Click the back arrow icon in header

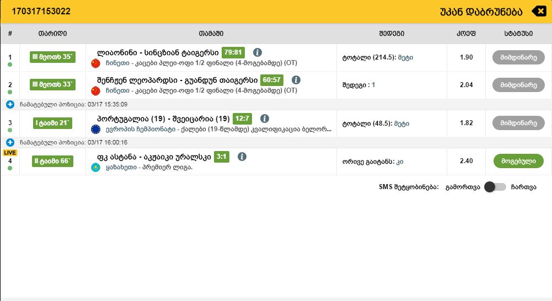pyautogui.click(x=538, y=11)
